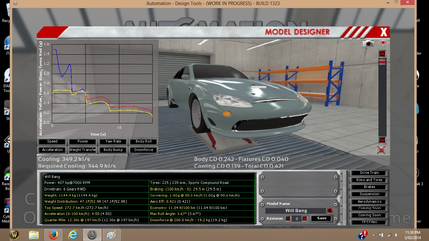Click the Acceleration (0-100 km/h) 4.50 stat
The width and height of the screenshot is (429, 241).
(x=96, y=214)
